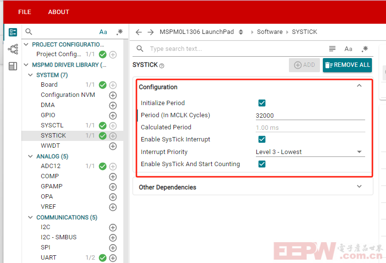
Task: Add SPI module with plus icon
Action: pyautogui.click(x=113, y=248)
